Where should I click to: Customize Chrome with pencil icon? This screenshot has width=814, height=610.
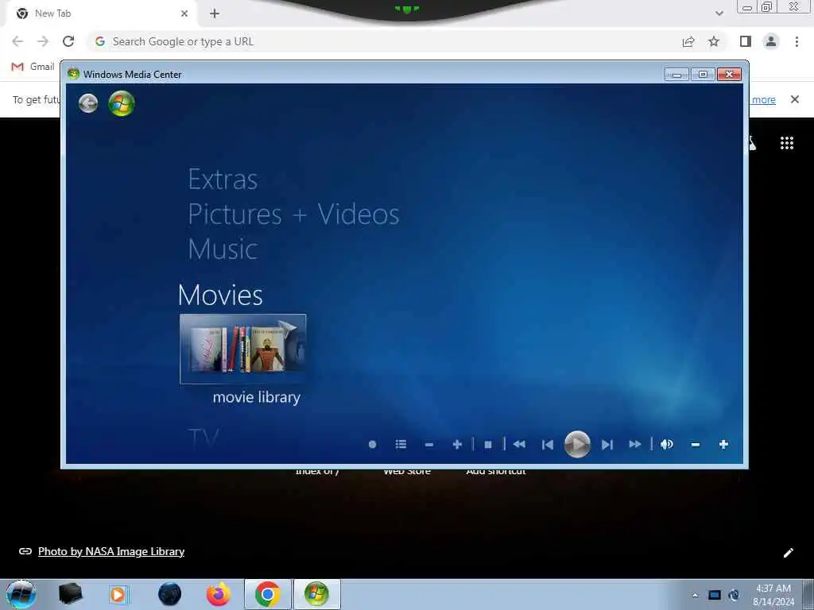point(788,553)
